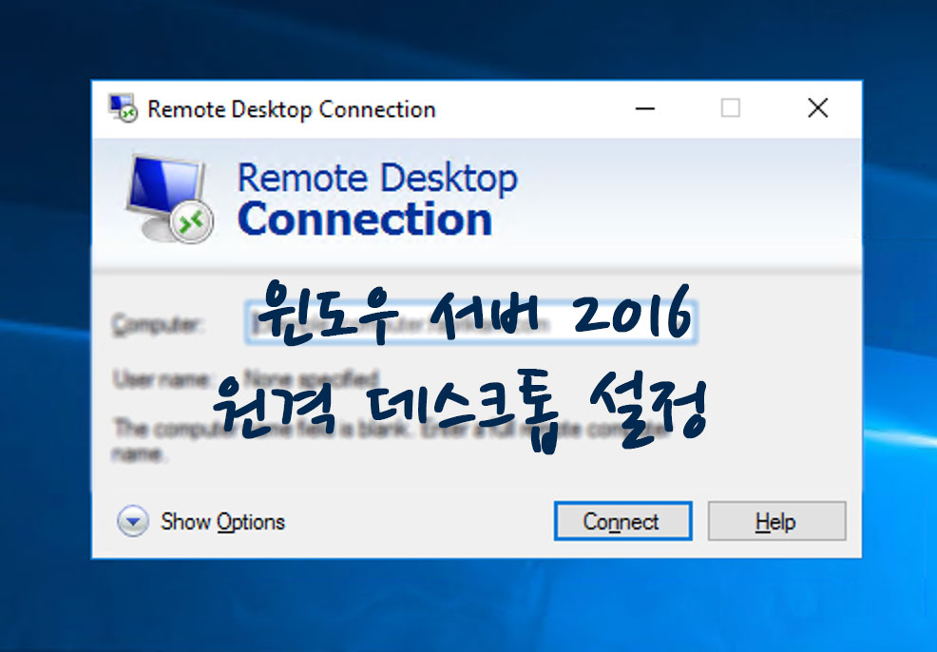Click the large Remote Desktop monitor icon
The image size is (937, 652).
(x=170, y=199)
